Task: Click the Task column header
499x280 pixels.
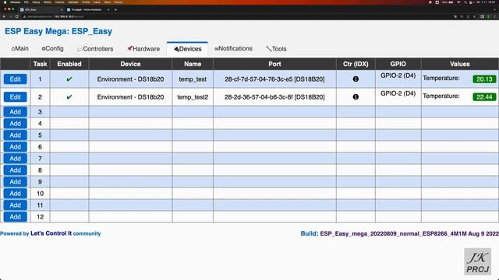Action: tap(40, 64)
